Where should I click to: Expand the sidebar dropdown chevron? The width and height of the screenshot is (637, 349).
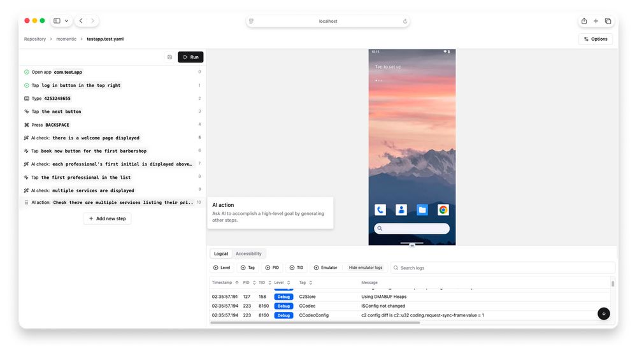[67, 21]
